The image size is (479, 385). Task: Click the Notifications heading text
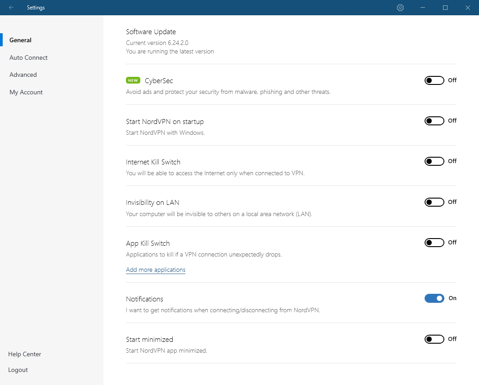(x=144, y=299)
